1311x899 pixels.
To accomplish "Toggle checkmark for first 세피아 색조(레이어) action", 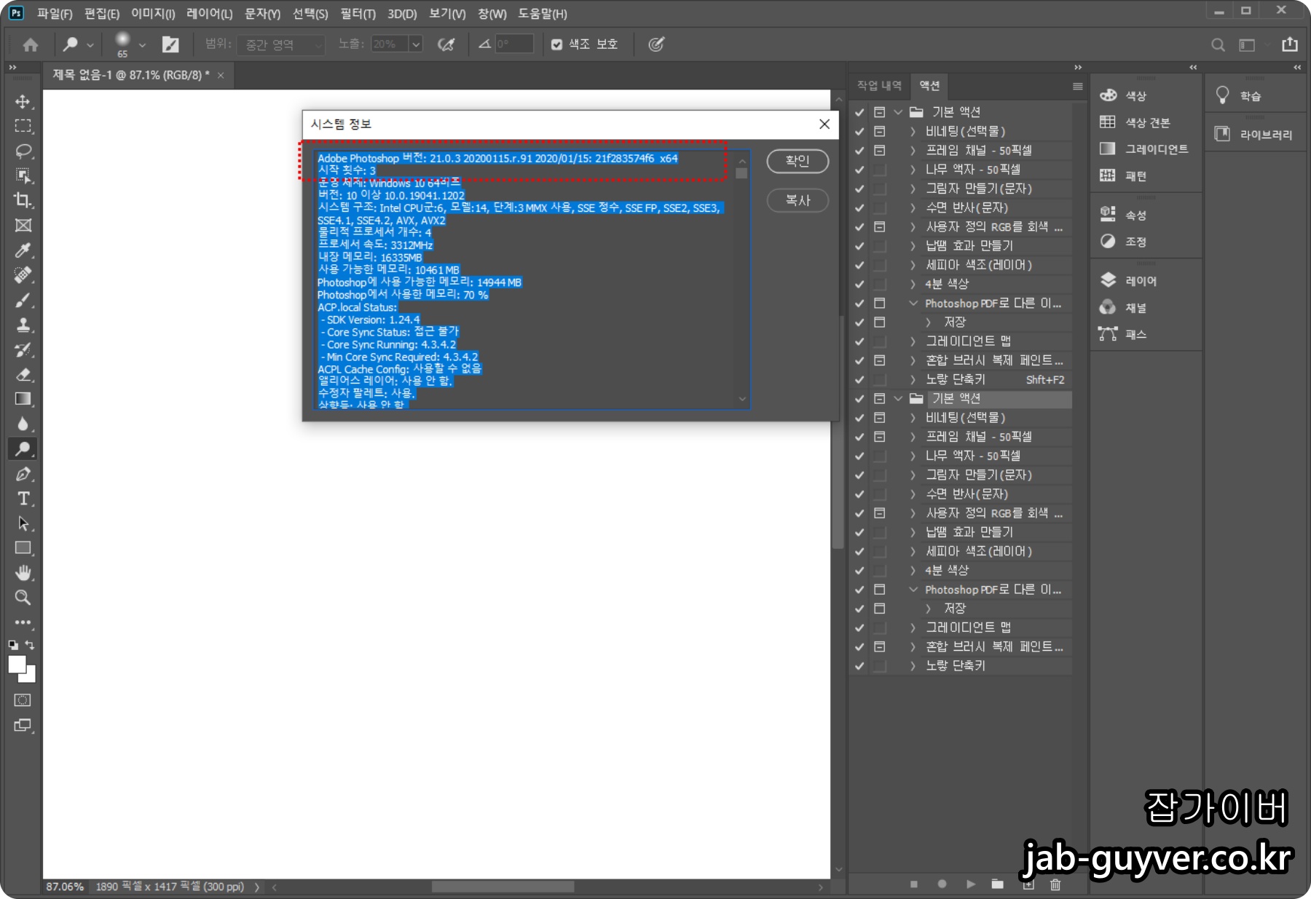I will (859, 265).
